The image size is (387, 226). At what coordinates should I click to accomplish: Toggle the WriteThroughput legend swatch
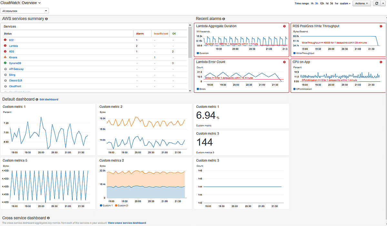(x=294, y=53)
